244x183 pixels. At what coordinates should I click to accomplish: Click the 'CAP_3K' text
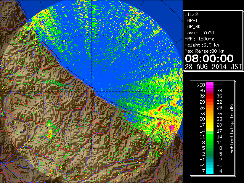(193, 27)
